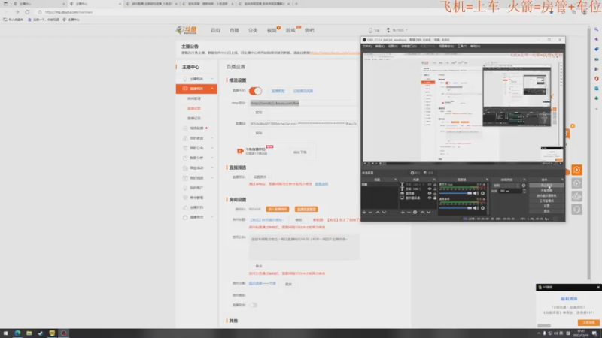Hide the display capture source eye icon
The width and height of the screenshot is (602, 338).
pyautogui.click(x=429, y=198)
